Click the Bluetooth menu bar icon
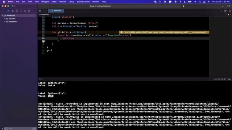This screenshot has height=130, width=232. pyautogui.click(x=180, y=1)
